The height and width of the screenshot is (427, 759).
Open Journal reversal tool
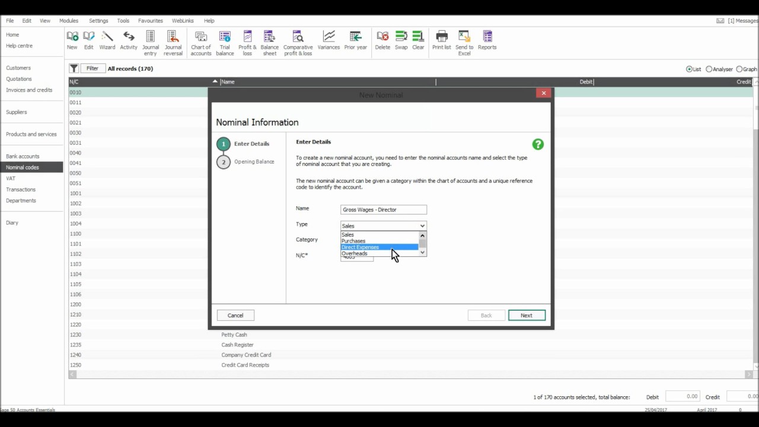(x=173, y=43)
